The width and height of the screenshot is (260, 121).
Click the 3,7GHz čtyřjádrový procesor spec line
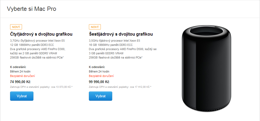coord(37,41)
